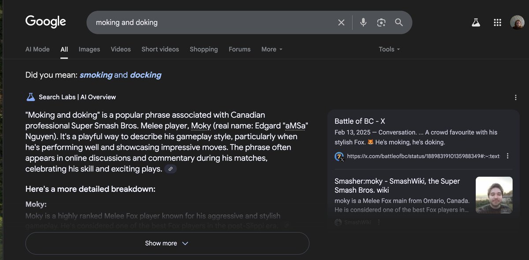This screenshot has height=260, width=529.
Task: Switch to Videos tab
Action: coord(121,49)
